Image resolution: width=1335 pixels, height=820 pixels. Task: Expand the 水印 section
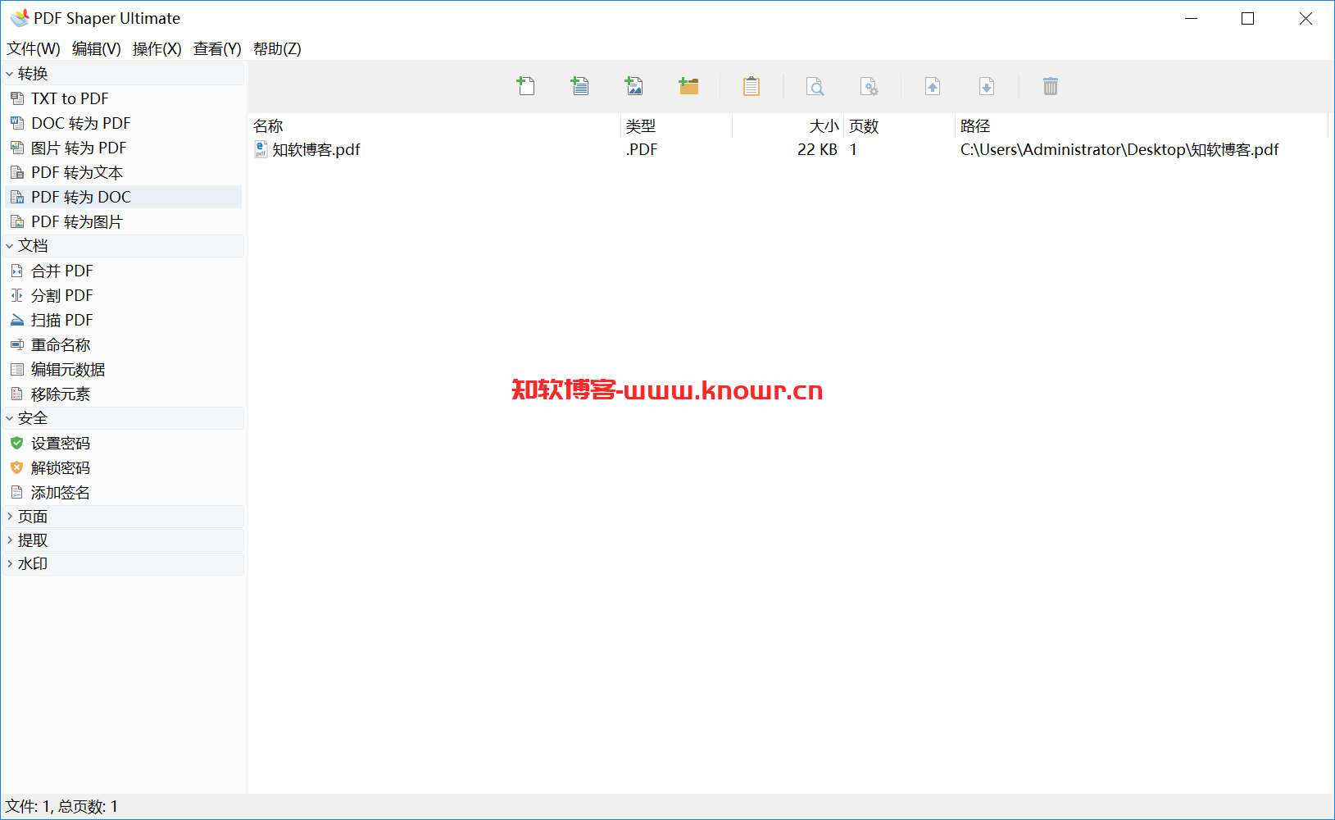(x=9, y=564)
